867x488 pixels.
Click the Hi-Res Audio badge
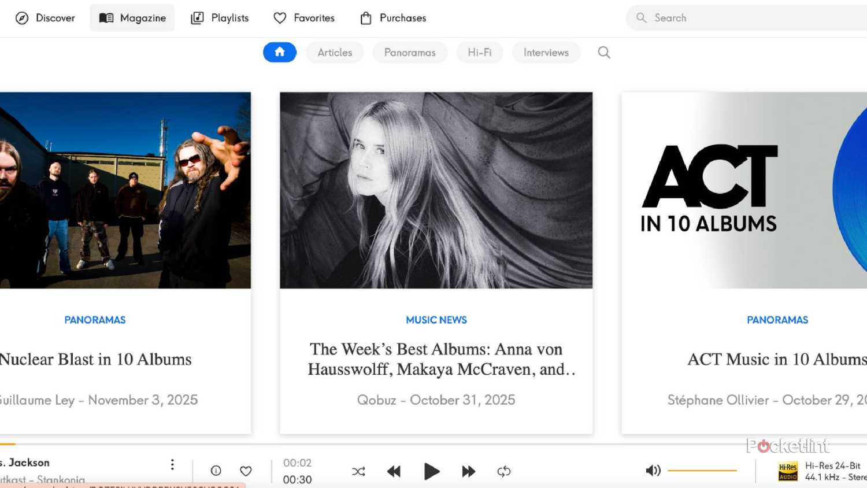coord(787,471)
